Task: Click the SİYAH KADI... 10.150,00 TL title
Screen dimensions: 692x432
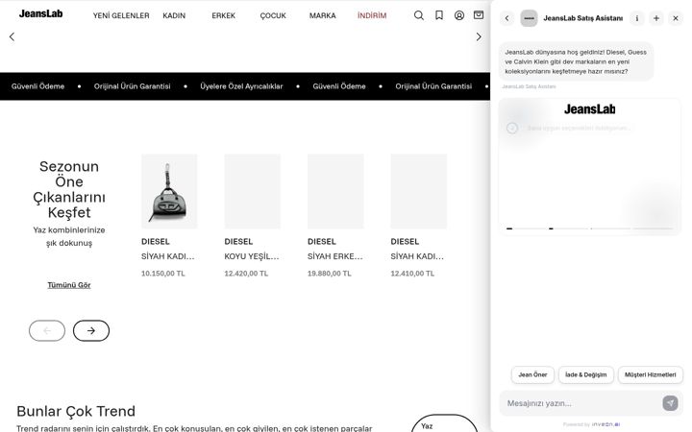Action: pos(167,256)
